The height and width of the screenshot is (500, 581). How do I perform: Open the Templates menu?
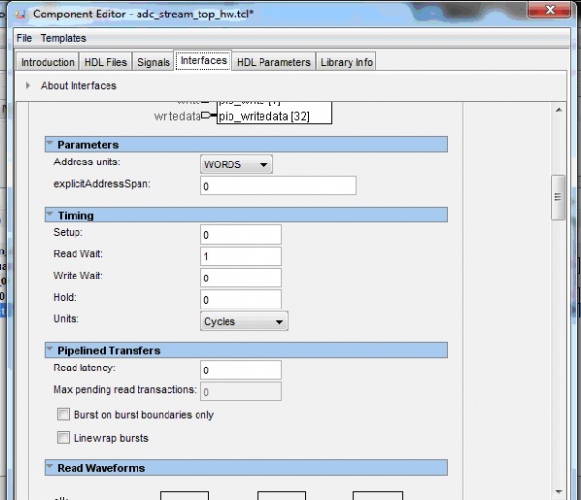click(63, 38)
